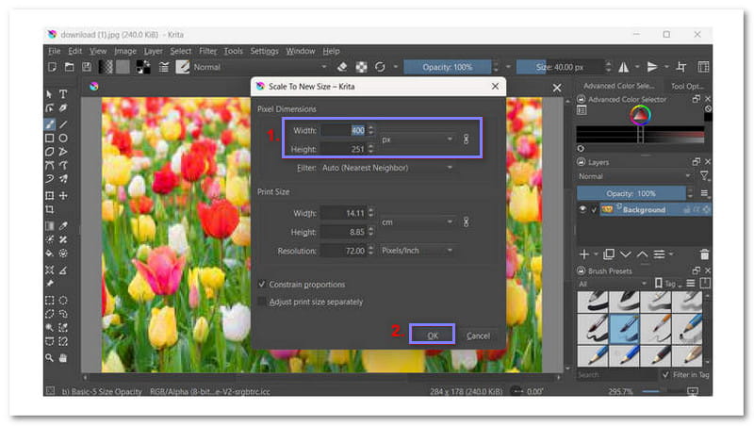This screenshot has height=426, width=754.
Task: Open the Filter menu in menu bar
Action: pyautogui.click(x=207, y=51)
